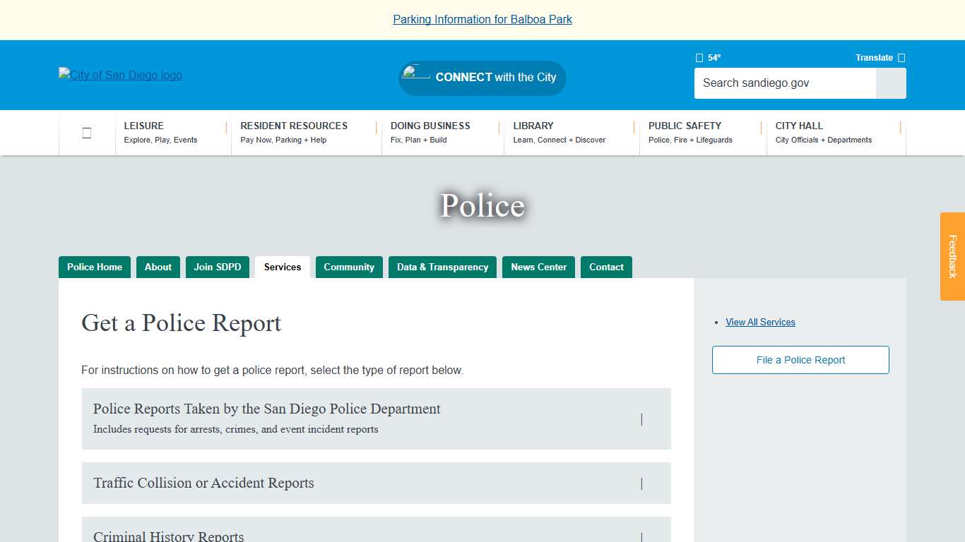The width and height of the screenshot is (965, 542).
Task: Switch to the Community tab
Action: click(x=349, y=267)
